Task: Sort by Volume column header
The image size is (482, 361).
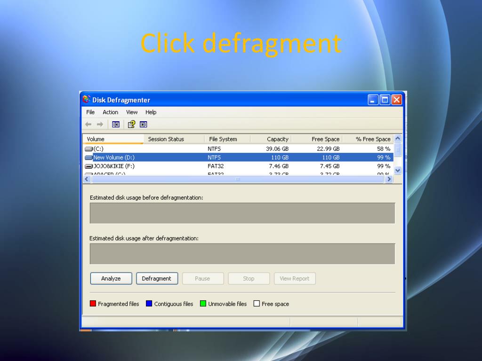Action: pos(113,139)
